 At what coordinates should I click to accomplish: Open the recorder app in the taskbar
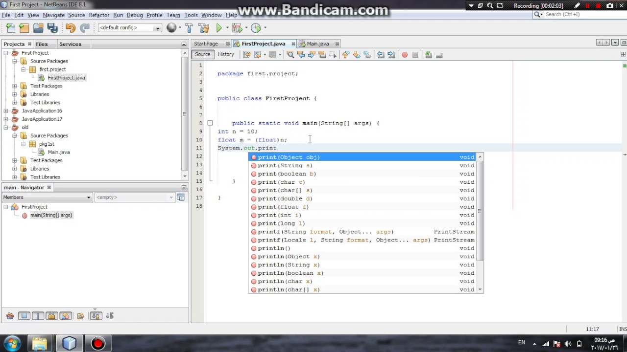[x=98, y=343]
